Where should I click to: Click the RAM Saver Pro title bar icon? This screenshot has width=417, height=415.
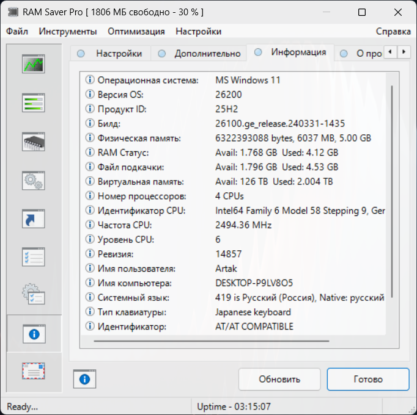tap(13, 12)
